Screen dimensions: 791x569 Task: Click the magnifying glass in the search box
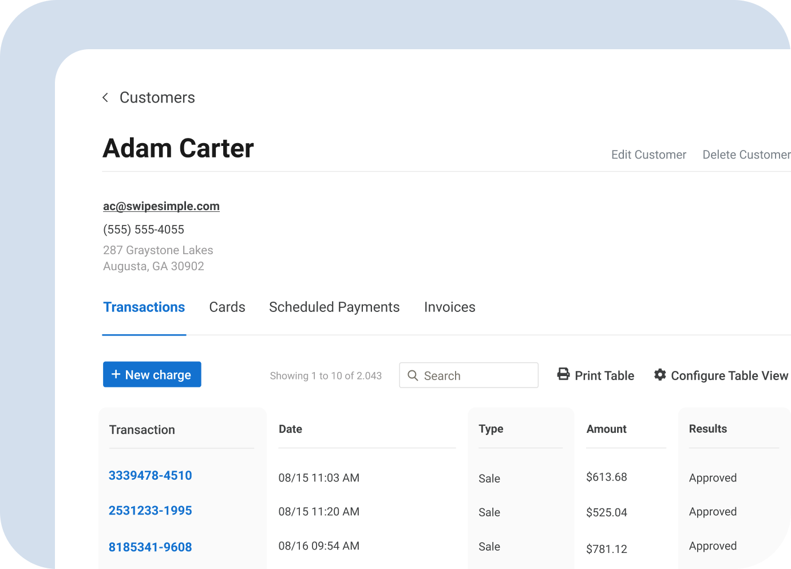(413, 376)
